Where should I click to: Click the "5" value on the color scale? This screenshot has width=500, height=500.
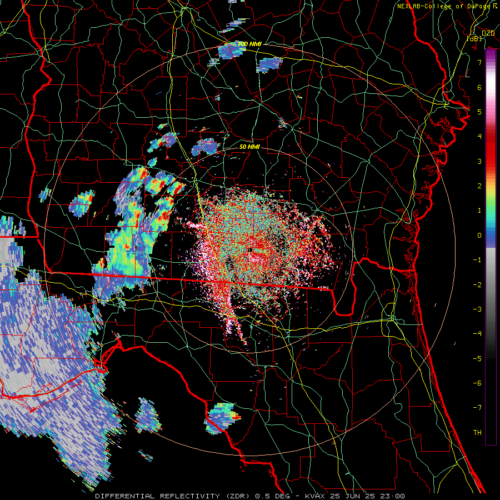pyautogui.click(x=479, y=112)
